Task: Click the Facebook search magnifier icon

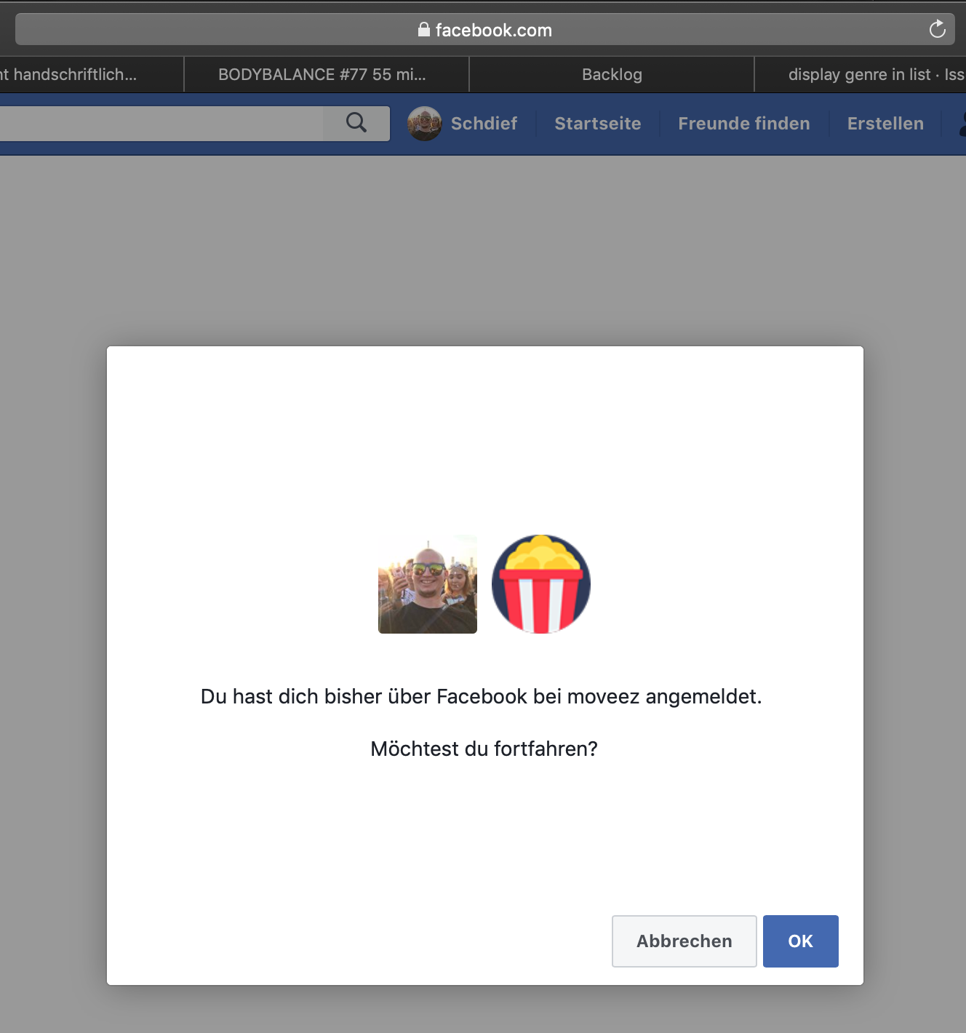Action: (x=356, y=123)
